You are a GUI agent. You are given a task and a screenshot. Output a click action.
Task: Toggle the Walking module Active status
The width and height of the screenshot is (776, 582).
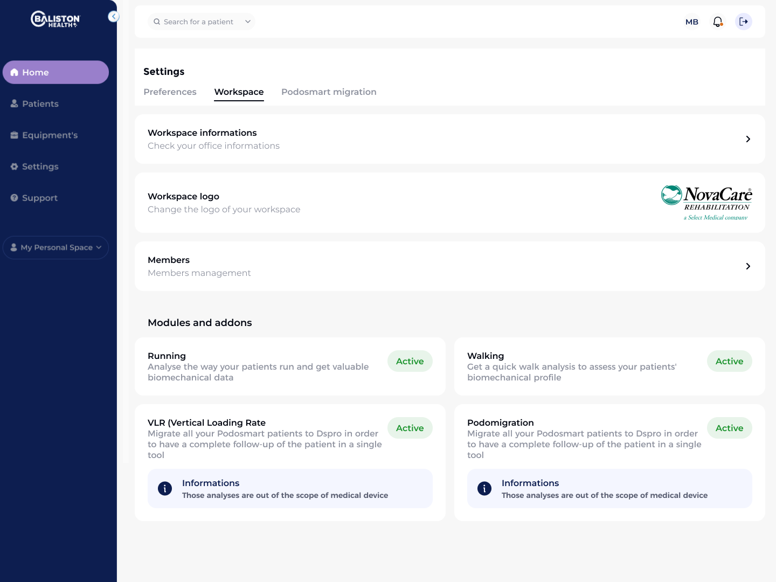pos(729,361)
